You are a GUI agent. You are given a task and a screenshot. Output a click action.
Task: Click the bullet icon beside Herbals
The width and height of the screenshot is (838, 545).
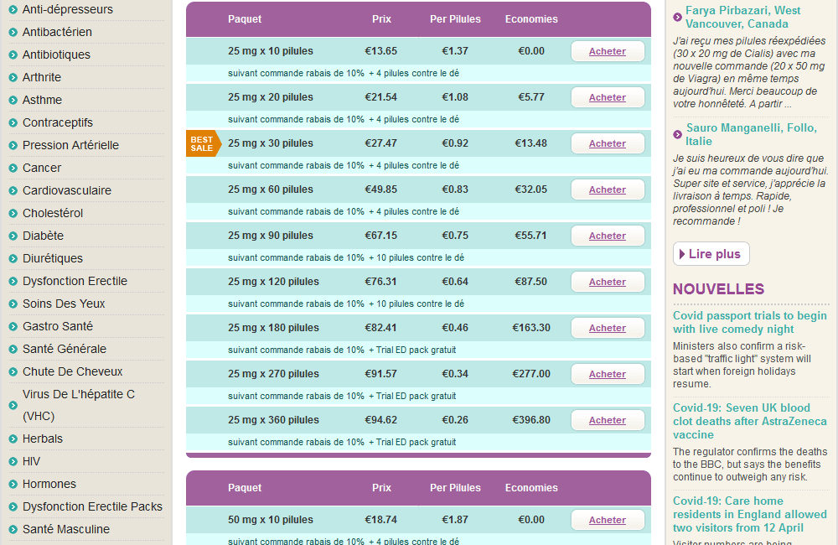[x=13, y=439]
